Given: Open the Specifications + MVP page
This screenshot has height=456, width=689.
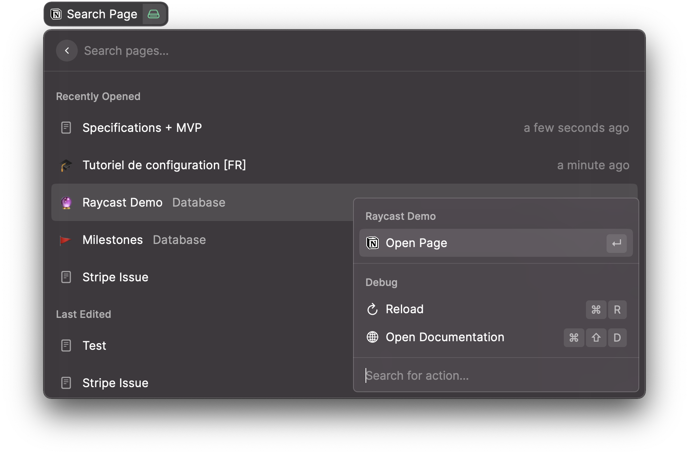Looking at the screenshot, I should coord(344,128).
